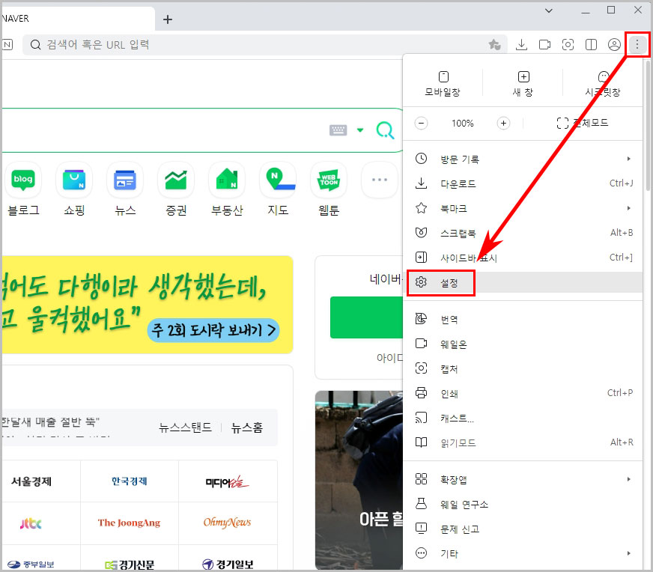
Task: Click the N home icon left of address bar
Action: (x=7, y=44)
